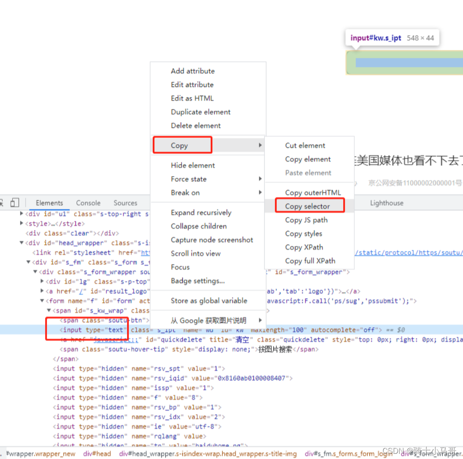463x459 pixels.
Task: Select Cut element in the submenu
Action: click(305, 145)
